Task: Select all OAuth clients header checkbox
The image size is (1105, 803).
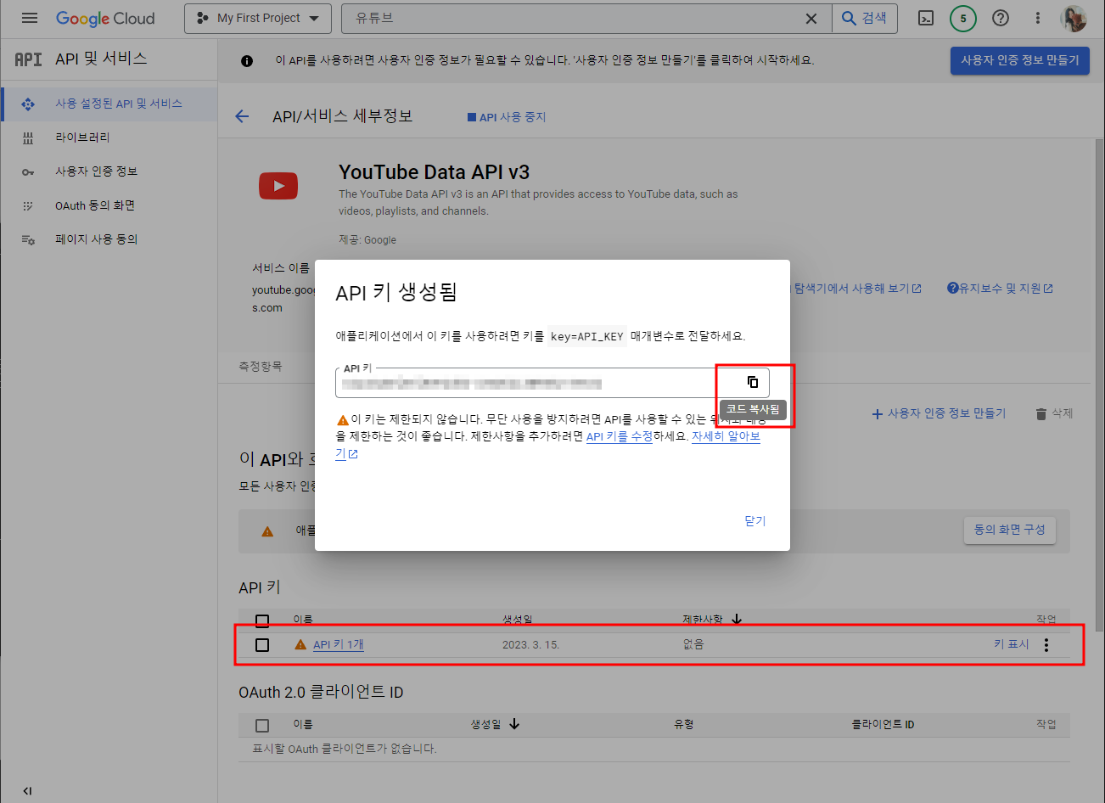Action: [262, 725]
